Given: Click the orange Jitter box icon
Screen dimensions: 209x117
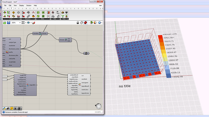Looking at the screenshot, I should [x=33, y=16].
